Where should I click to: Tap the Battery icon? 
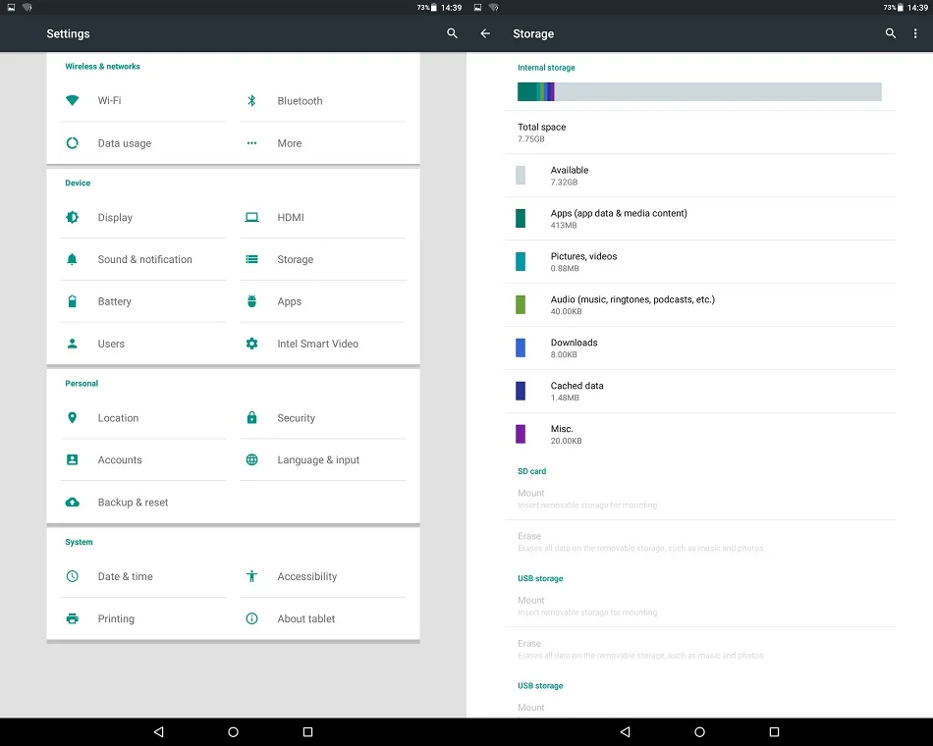(72, 301)
